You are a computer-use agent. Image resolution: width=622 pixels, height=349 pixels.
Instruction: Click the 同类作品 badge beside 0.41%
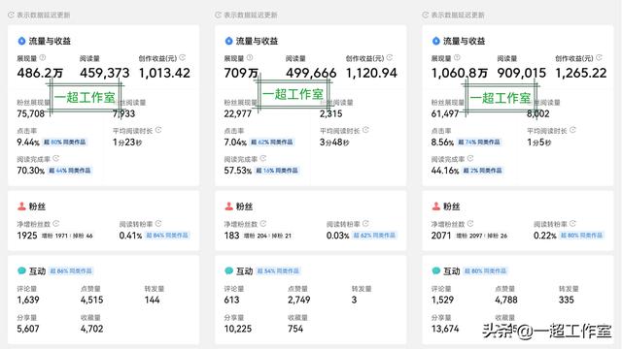click(x=167, y=236)
